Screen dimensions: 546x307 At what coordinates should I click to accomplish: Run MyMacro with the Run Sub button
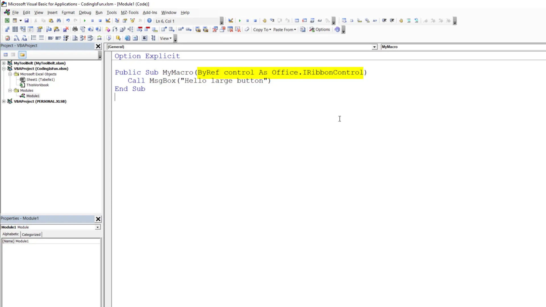pyautogui.click(x=85, y=20)
